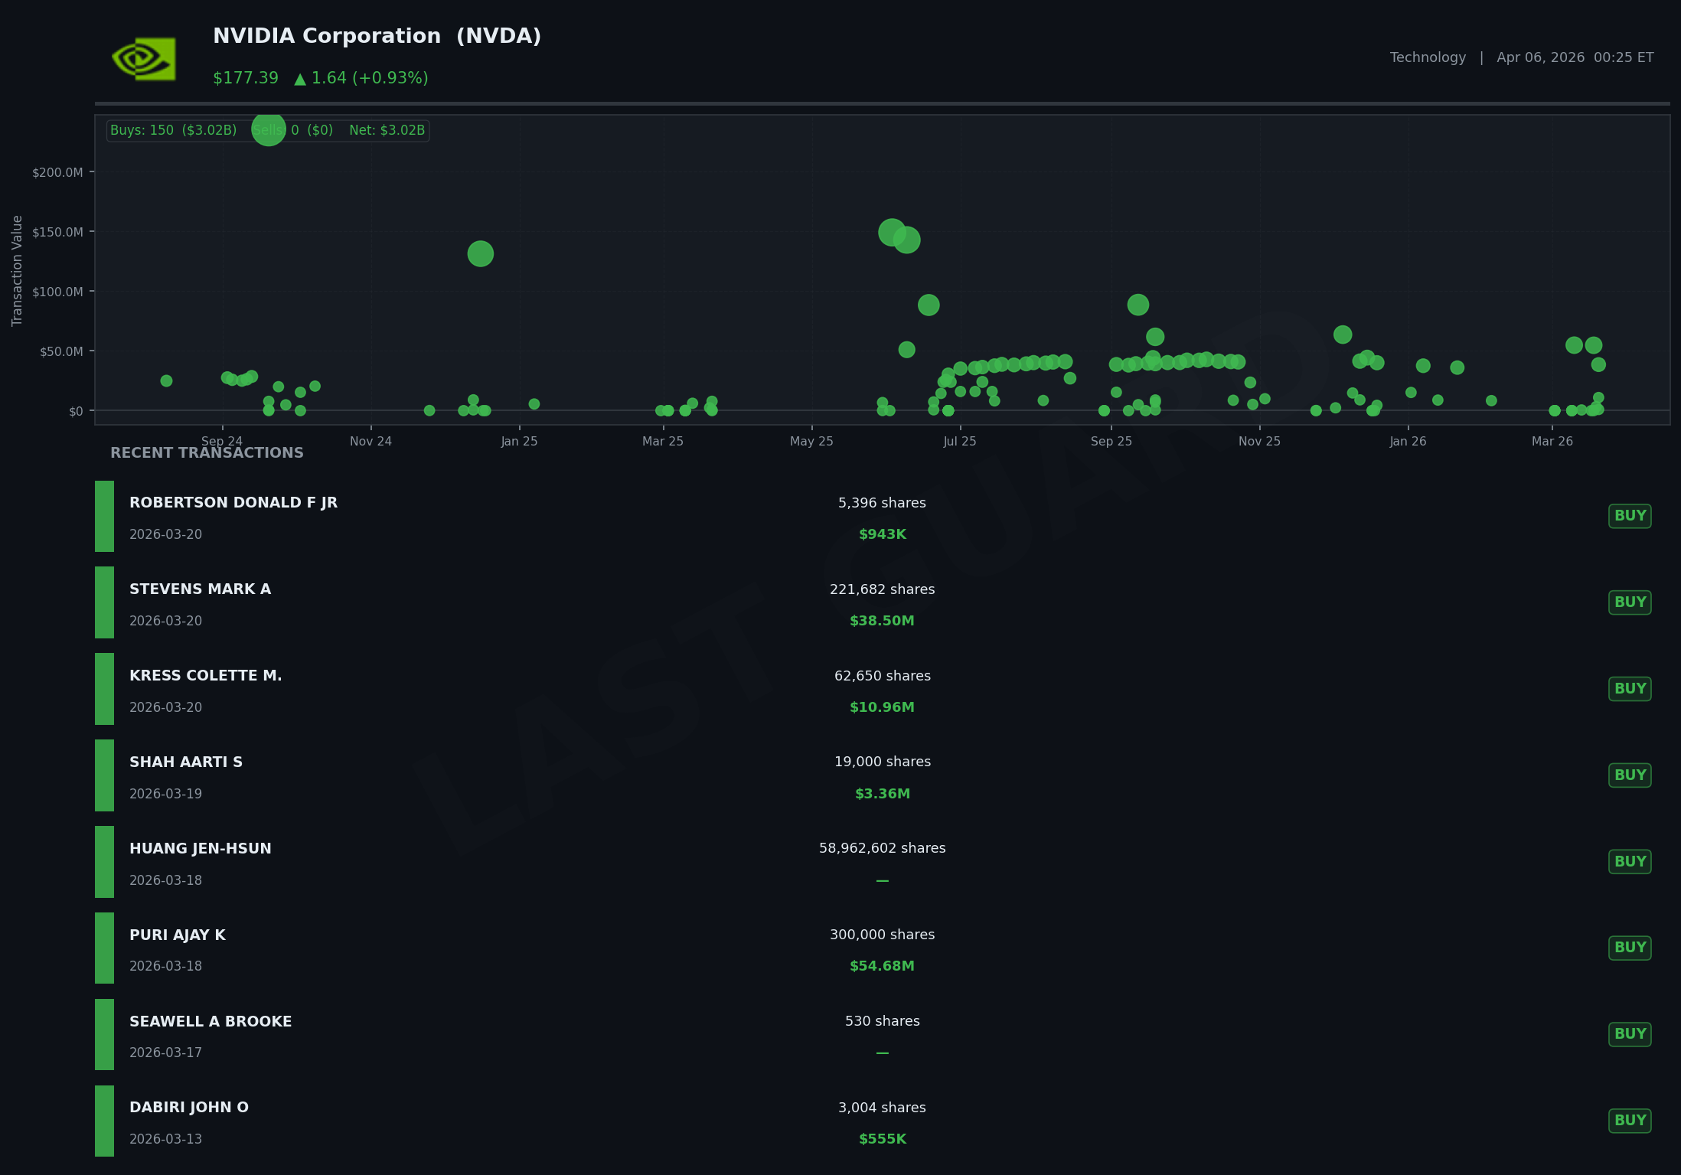Click the Net $3.02B summary text

click(387, 131)
